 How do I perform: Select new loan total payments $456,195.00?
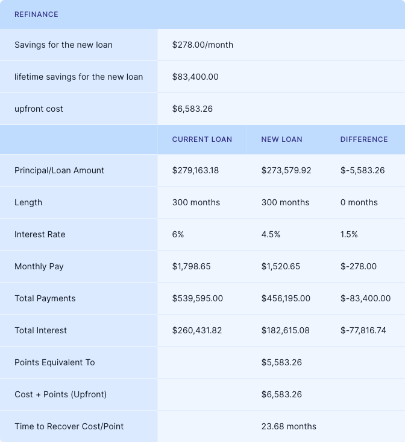click(x=286, y=298)
